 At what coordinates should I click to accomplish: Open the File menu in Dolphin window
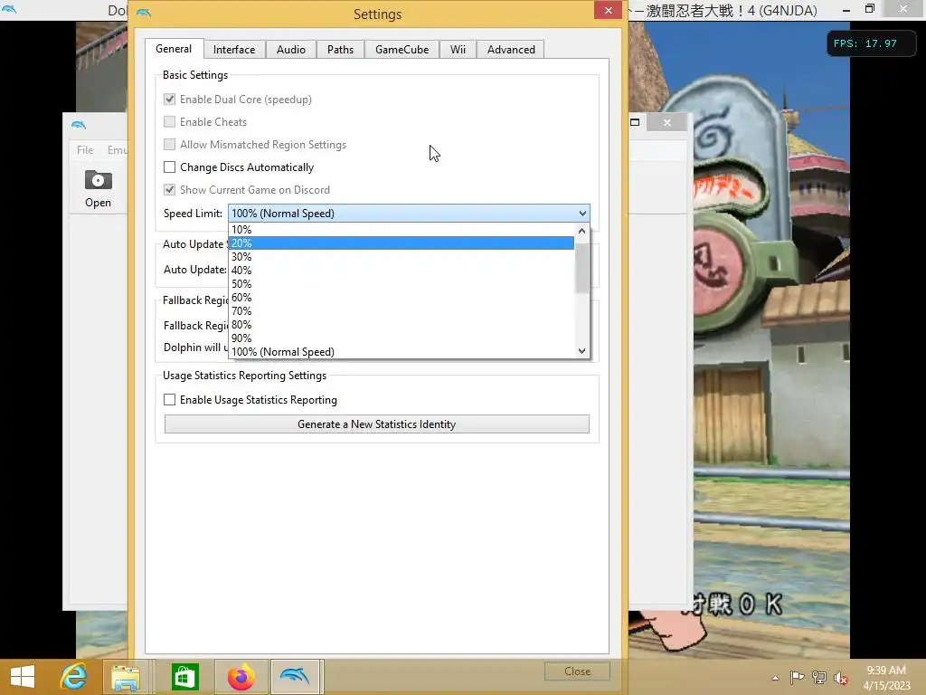[x=85, y=150]
